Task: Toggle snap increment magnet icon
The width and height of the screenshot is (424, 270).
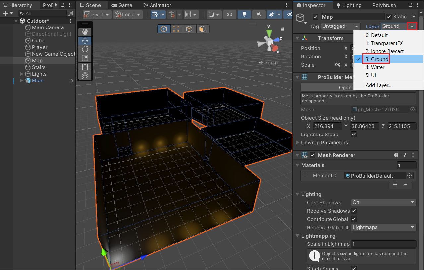Action: click(x=172, y=15)
